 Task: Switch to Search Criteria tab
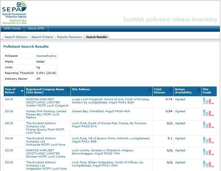[x=42, y=37]
